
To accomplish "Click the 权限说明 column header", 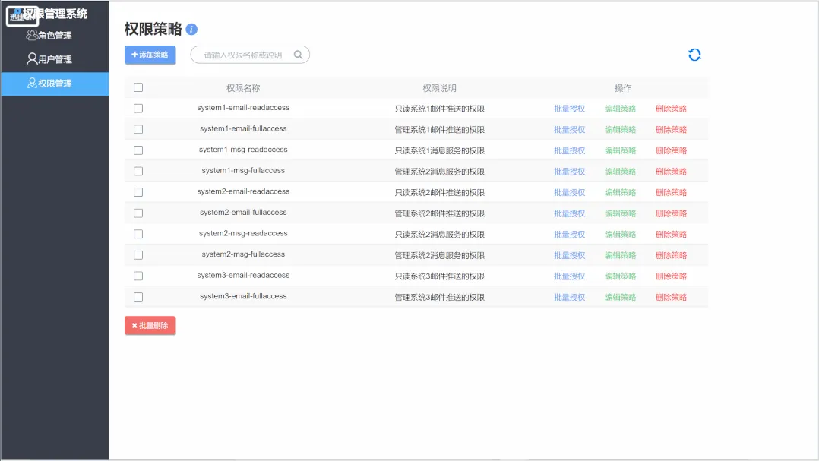I will tap(439, 88).
